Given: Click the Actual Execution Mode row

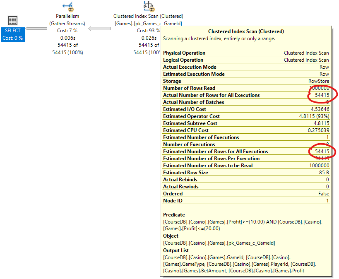Looking at the screenshot, I should 246,67.
